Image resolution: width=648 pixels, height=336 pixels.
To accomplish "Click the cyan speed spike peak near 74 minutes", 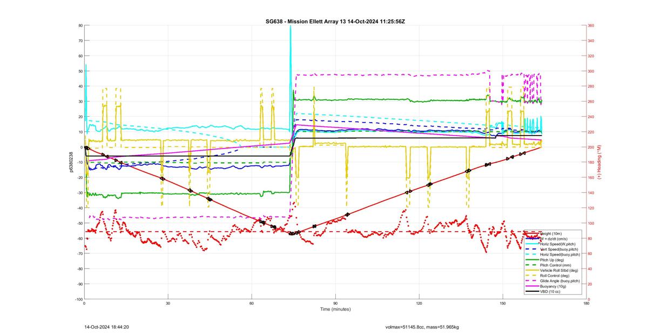I will 291,26.
